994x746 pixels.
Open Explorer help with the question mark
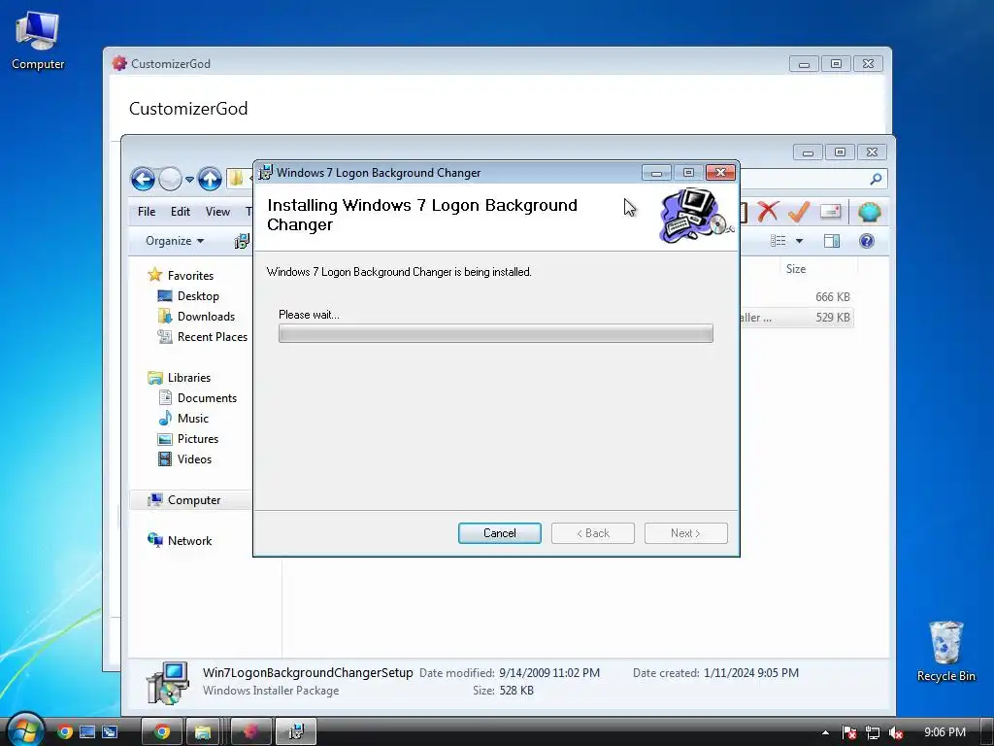point(867,241)
